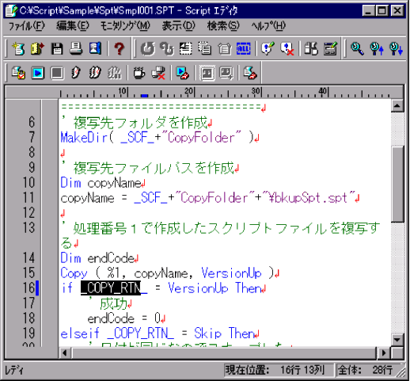Viewport: 410px width, 381px height.
Task: Click the script editor title bar icon
Action: [12, 10]
